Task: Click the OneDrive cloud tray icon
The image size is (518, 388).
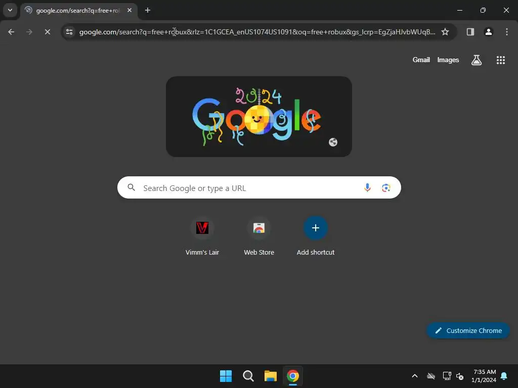Action: tap(431, 376)
